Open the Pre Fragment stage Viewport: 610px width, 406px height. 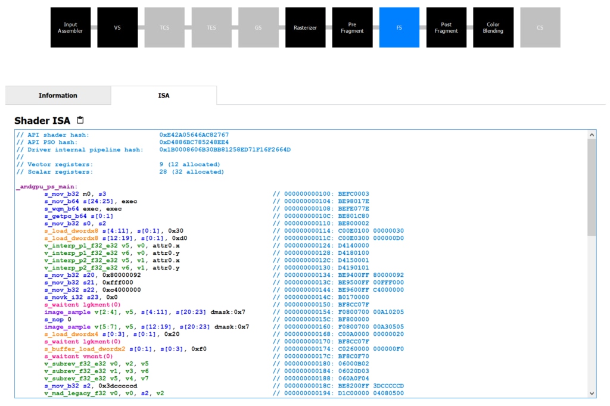tap(352, 27)
